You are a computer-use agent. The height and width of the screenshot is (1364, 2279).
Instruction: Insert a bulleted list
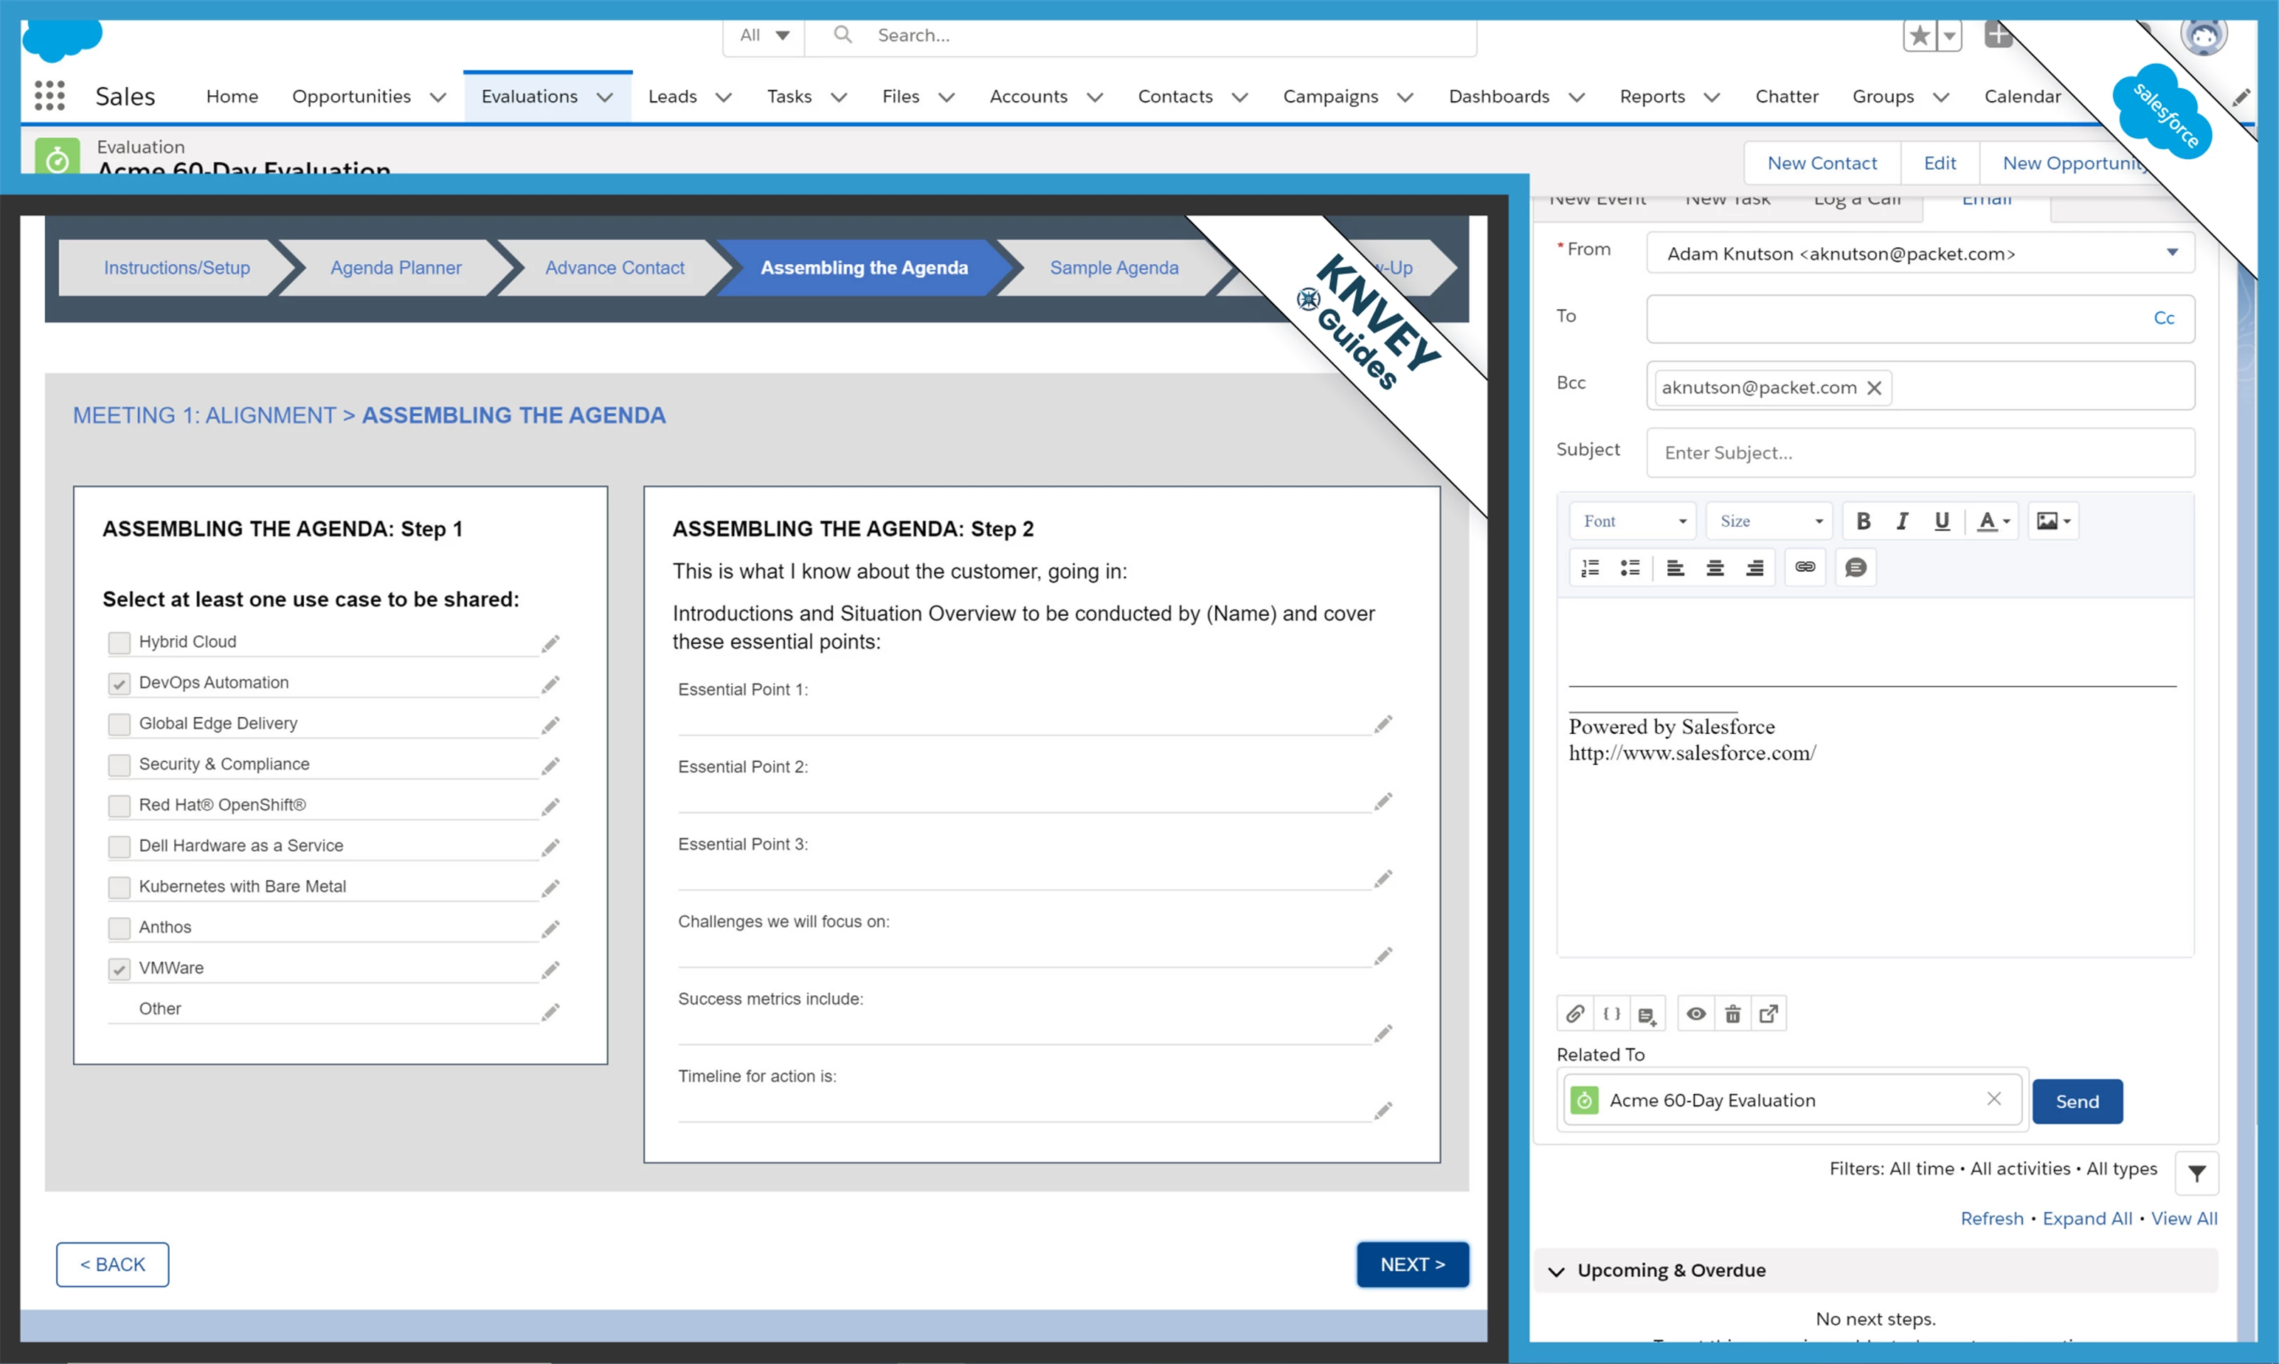(x=1630, y=568)
